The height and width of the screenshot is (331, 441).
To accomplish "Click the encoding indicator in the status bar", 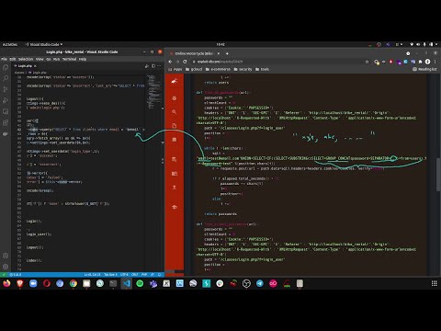I will (x=124, y=275).
